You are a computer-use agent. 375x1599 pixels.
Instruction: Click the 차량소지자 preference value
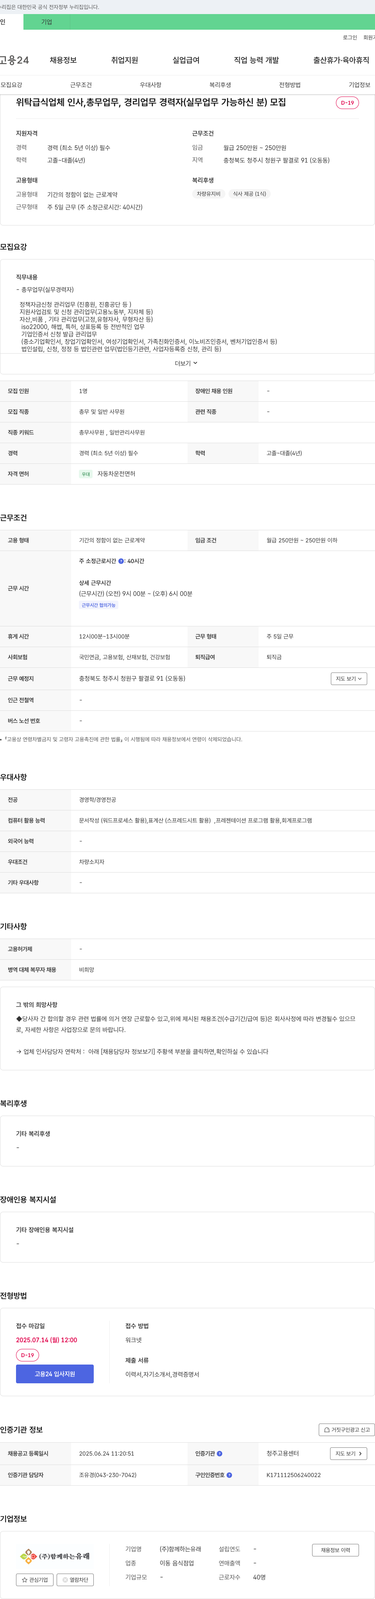pyautogui.click(x=91, y=862)
